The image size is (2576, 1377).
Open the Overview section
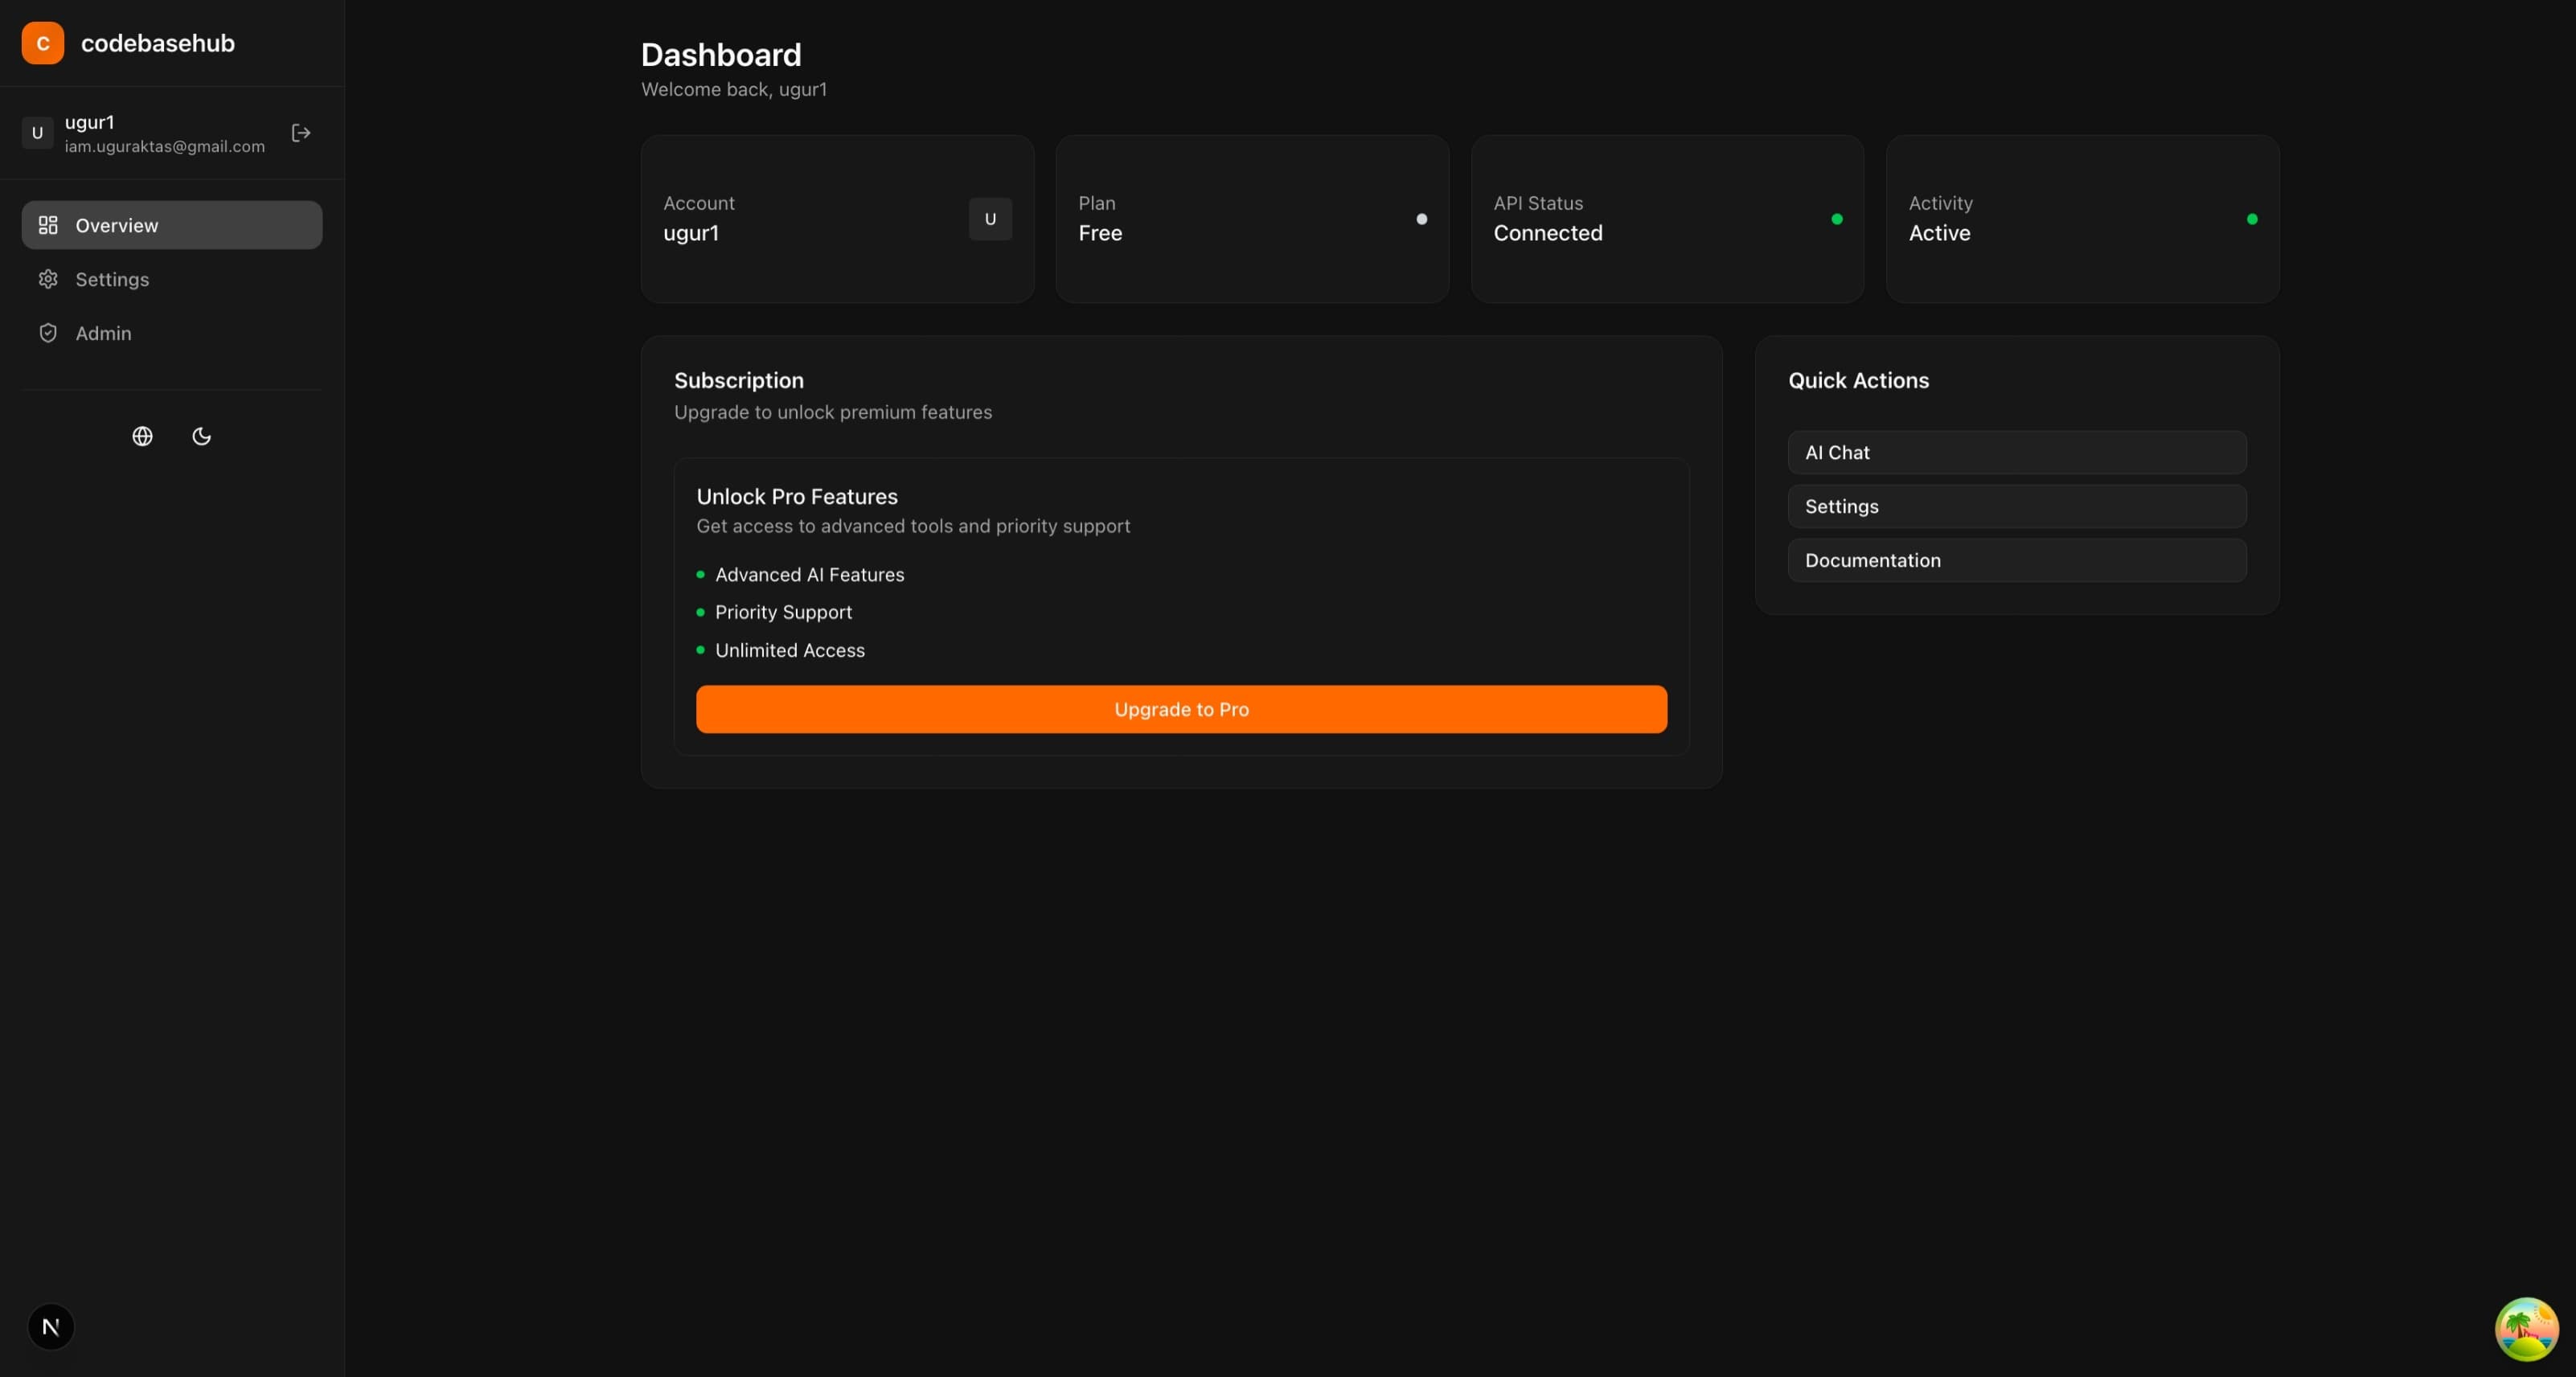coord(117,225)
